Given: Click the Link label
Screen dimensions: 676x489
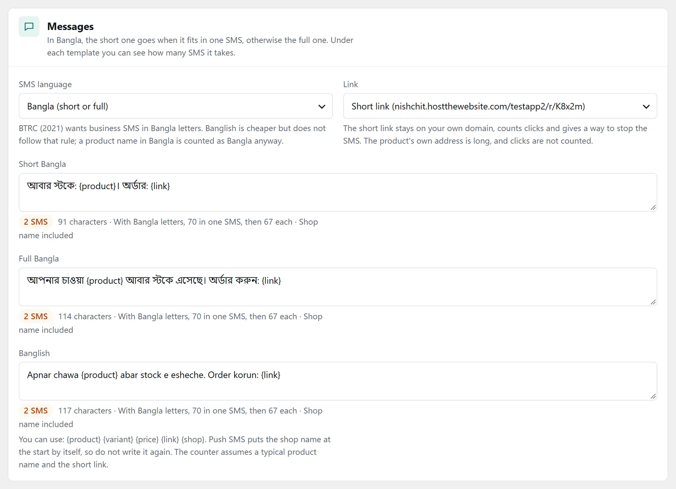Looking at the screenshot, I should (x=351, y=84).
